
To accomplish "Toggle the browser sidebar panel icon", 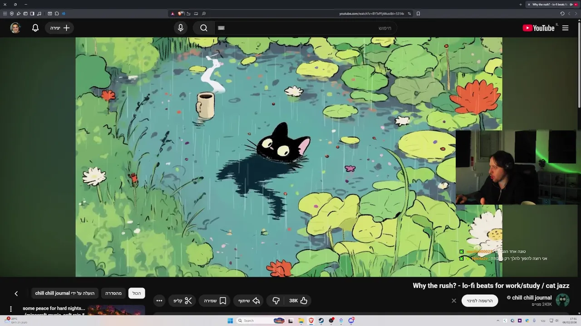I will (x=32, y=14).
